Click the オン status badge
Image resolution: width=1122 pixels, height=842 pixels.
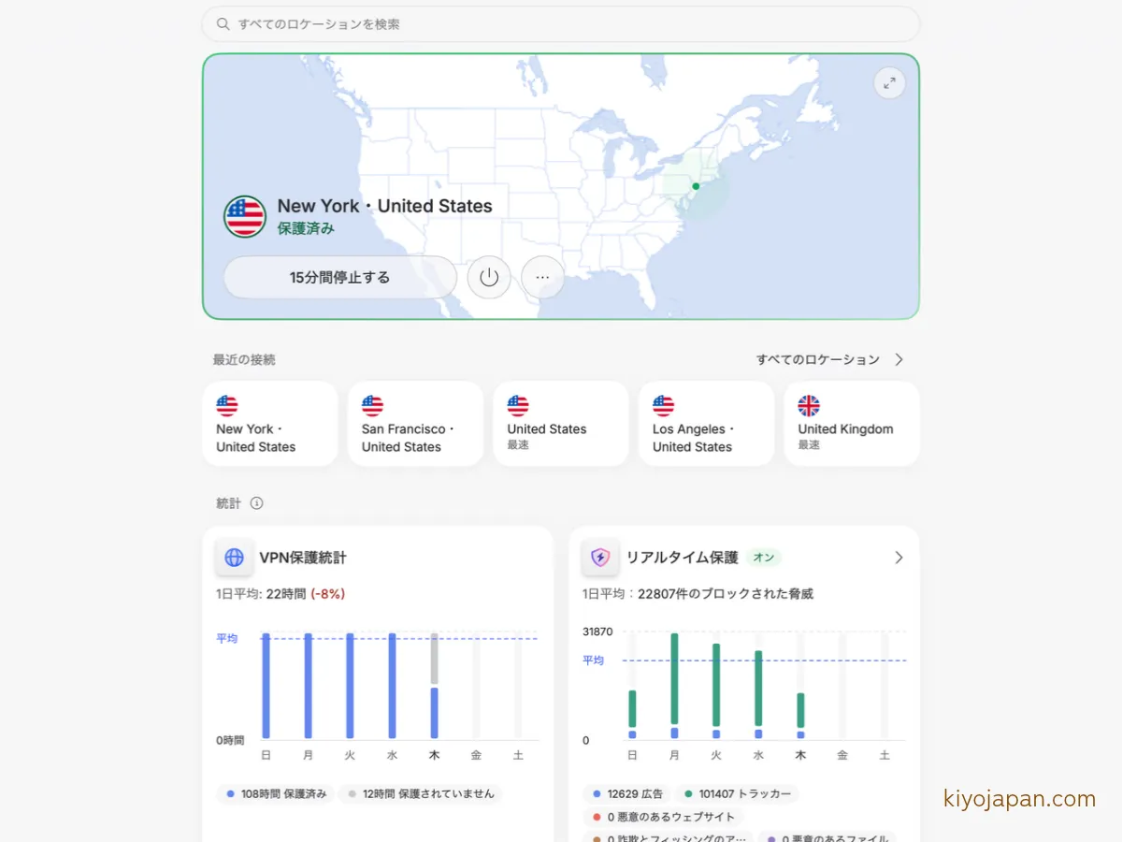click(764, 558)
